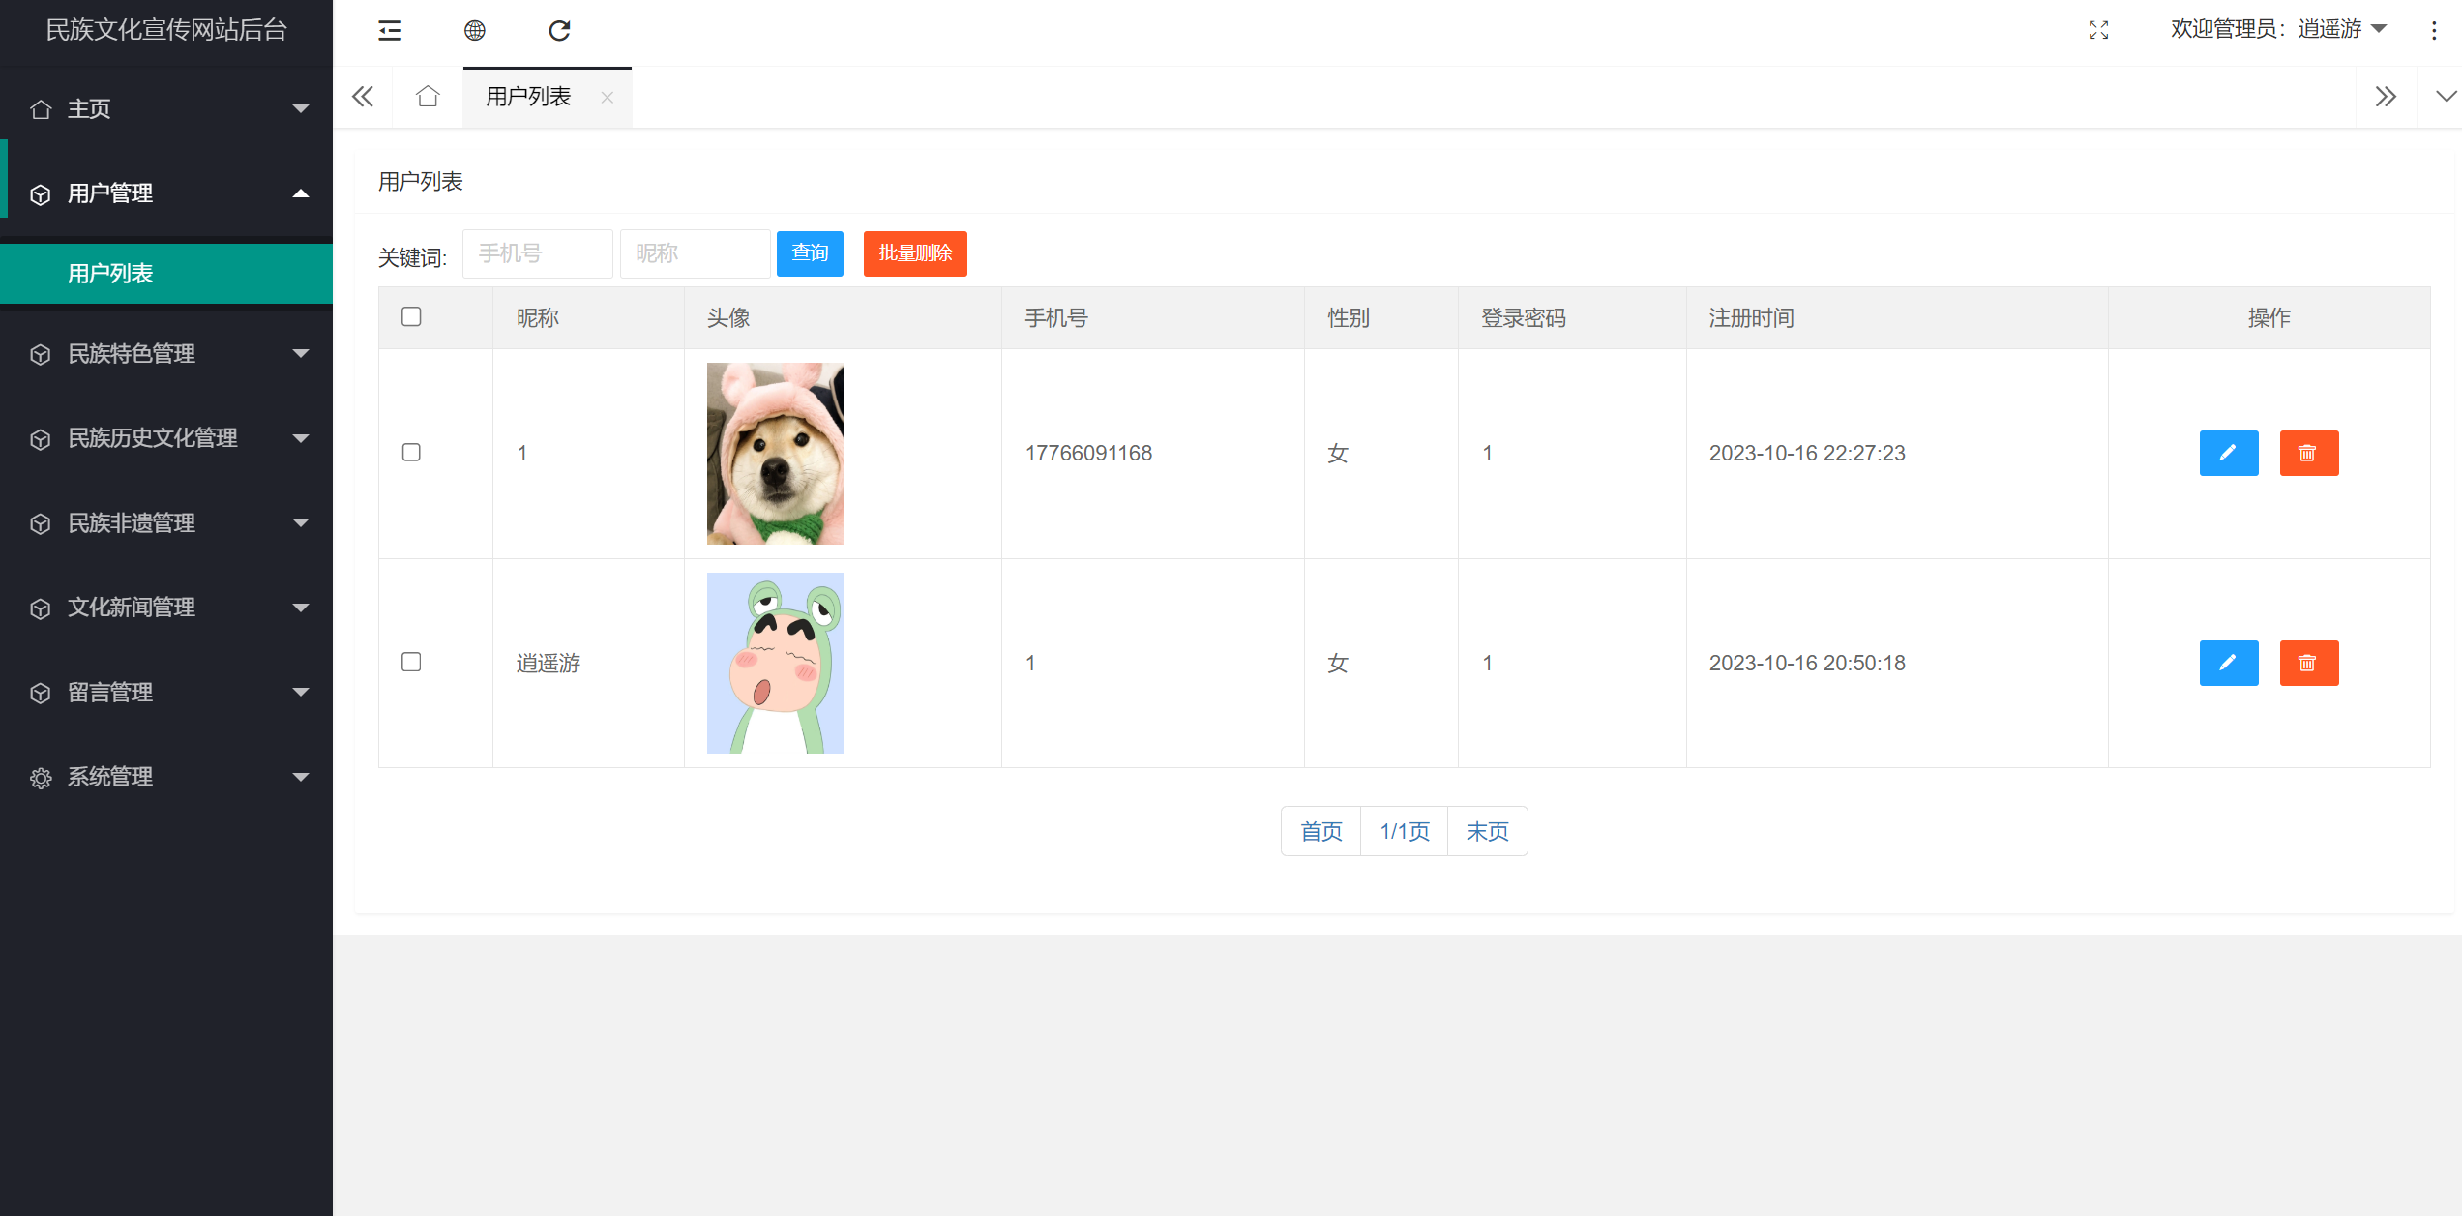This screenshot has height=1216, width=2462.
Task: Click the 批量删除 batch delete button
Action: pos(914,253)
